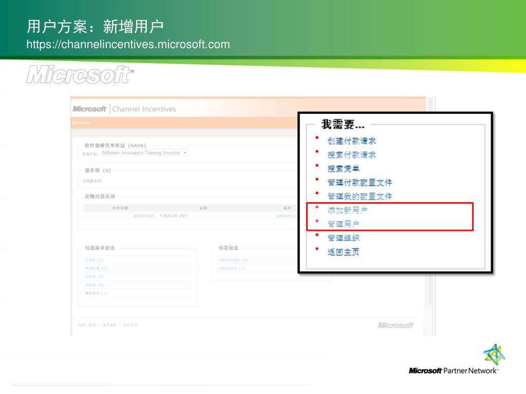
Task: Click the 隐私声明 footer link
Action: tap(130, 325)
